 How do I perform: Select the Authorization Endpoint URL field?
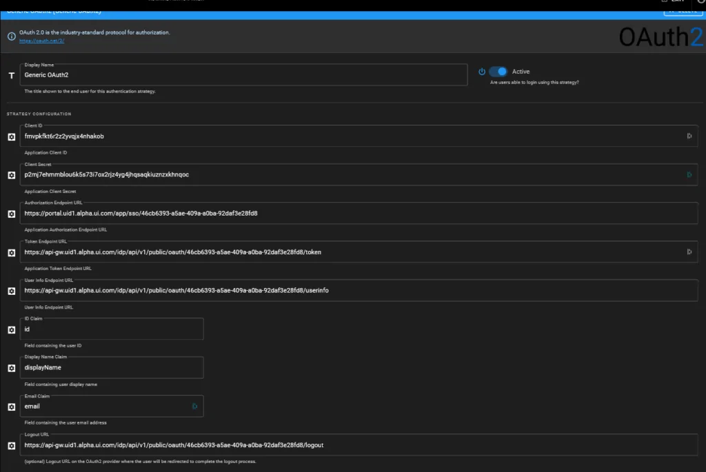click(359, 214)
